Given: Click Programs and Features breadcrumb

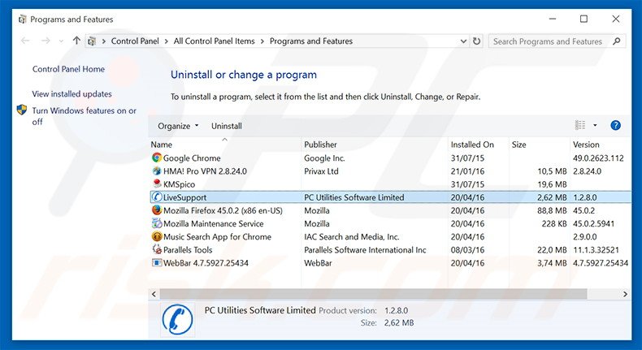Looking at the screenshot, I should point(311,41).
